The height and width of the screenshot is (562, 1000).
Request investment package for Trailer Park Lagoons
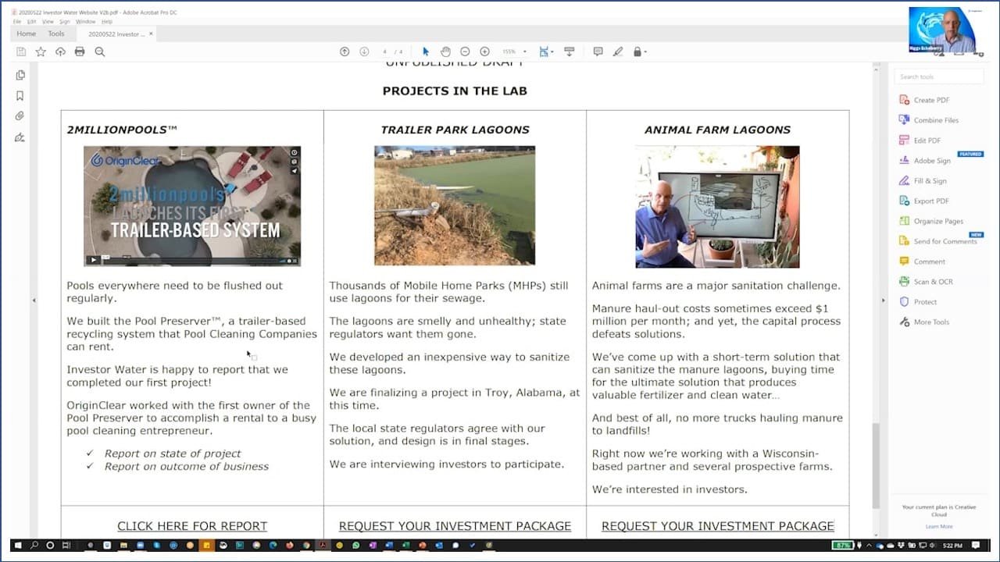[x=455, y=526]
